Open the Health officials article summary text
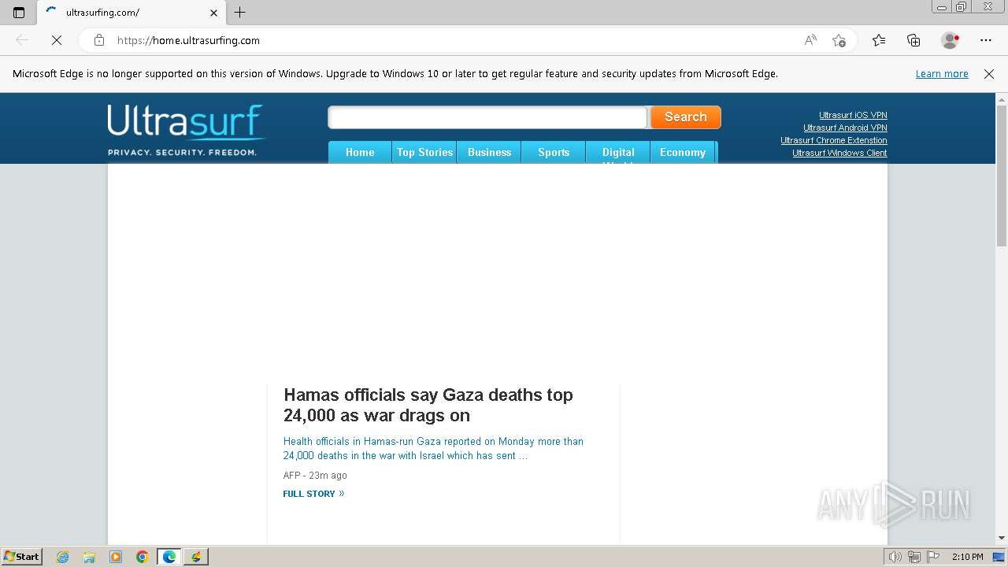 [433, 448]
